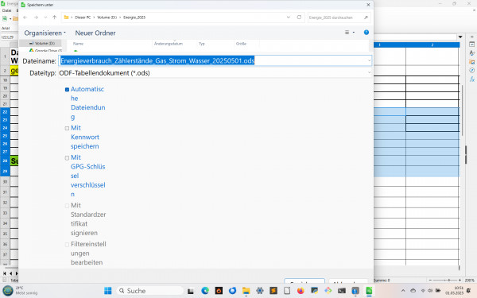Open Microsoft Edge from the taskbar
Viewport: 477px width, 298px height.
click(205, 291)
